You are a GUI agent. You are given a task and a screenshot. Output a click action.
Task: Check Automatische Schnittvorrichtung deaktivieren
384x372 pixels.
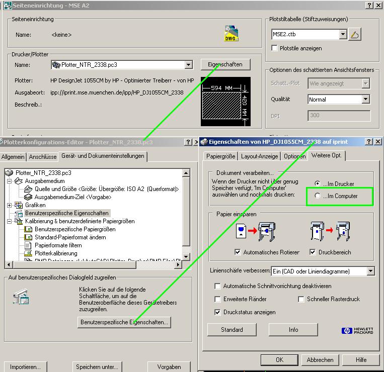tap(217, 286)
